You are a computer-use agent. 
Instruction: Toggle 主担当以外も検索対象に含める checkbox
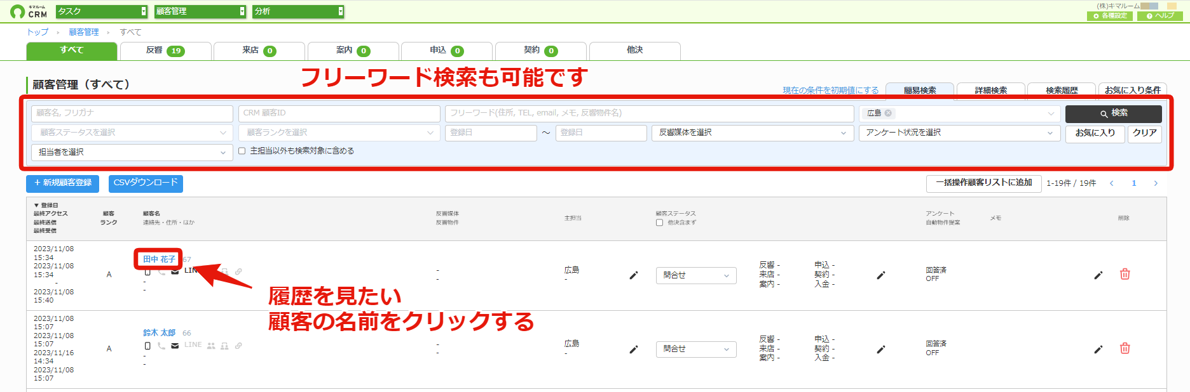coord(242,151)
